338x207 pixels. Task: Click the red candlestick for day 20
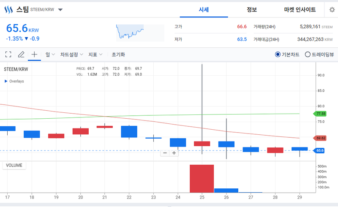pos(81,131)
